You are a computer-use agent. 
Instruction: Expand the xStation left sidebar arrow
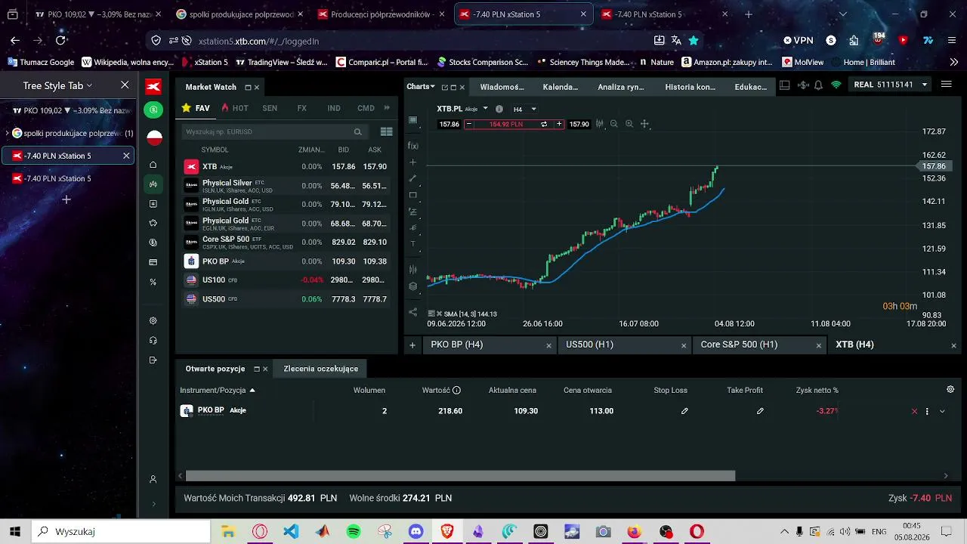click(153, 504)
